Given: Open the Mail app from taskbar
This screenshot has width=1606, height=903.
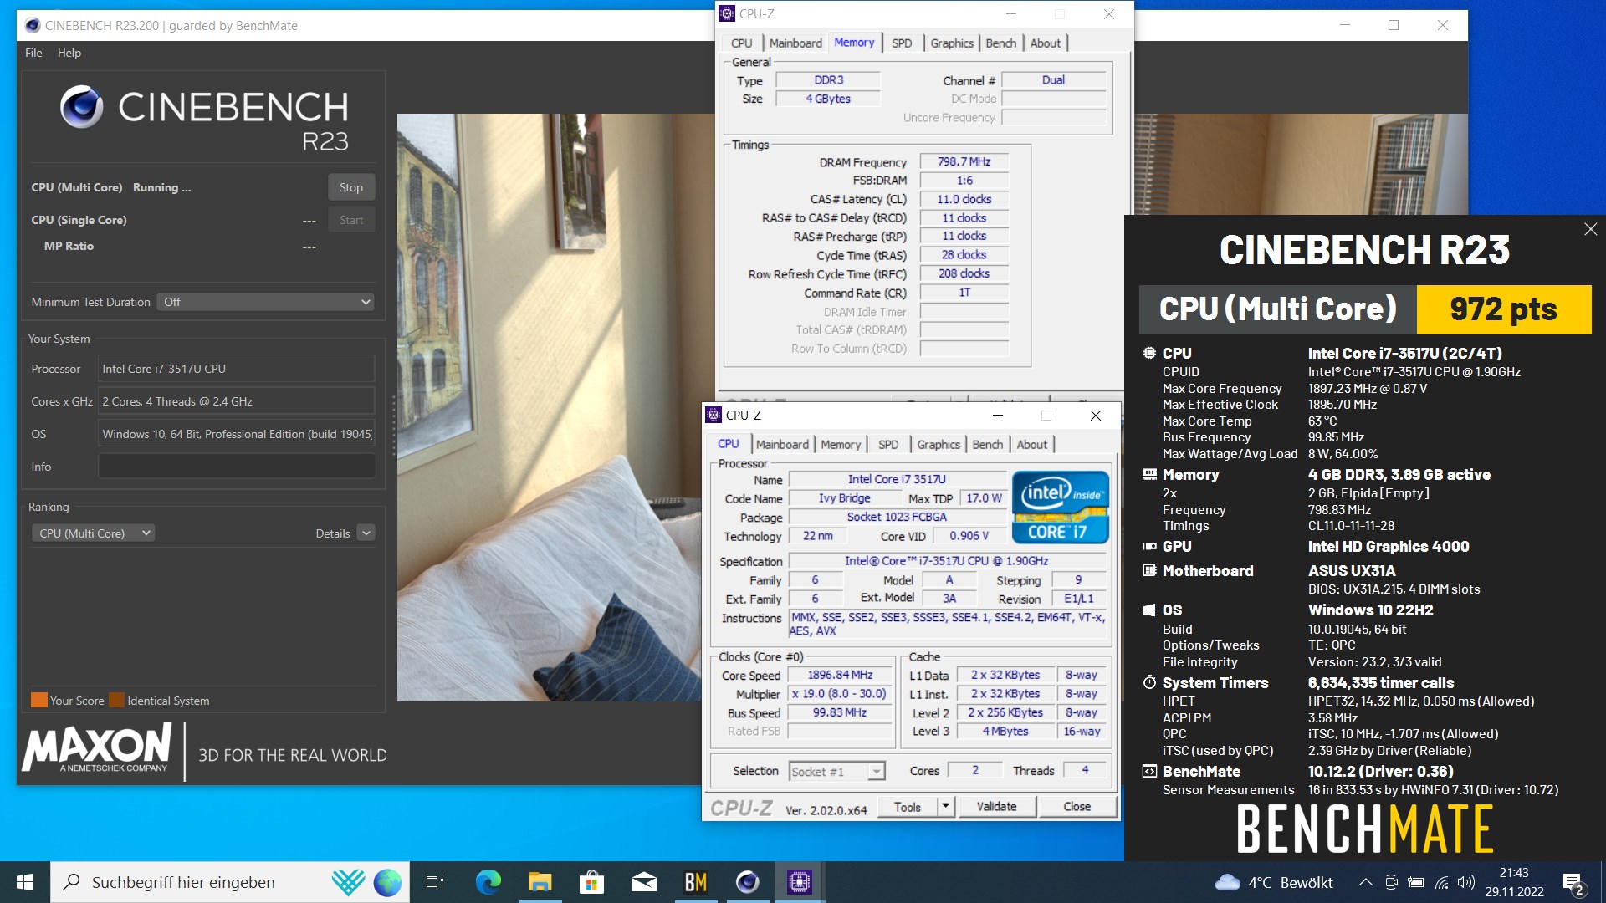Looking at the screenshot, I should pos(643,882).
